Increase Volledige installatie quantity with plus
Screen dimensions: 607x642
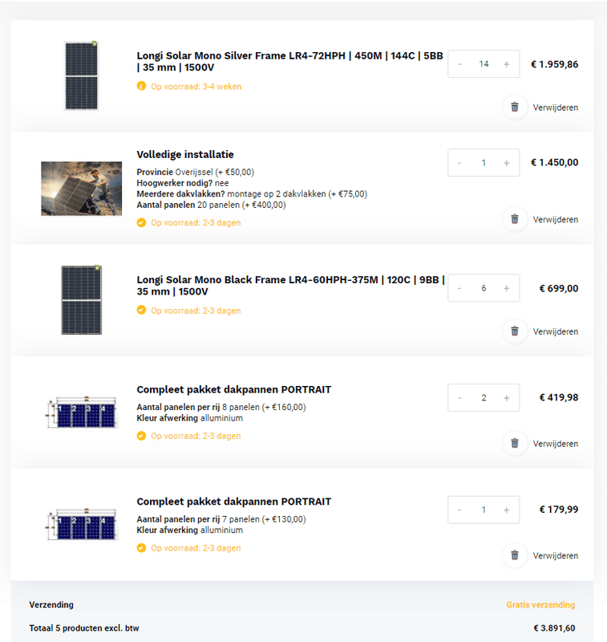pyautogui.click(x=506, y=163)
